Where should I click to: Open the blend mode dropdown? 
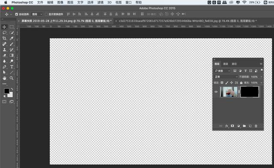[x=226, y=77]
